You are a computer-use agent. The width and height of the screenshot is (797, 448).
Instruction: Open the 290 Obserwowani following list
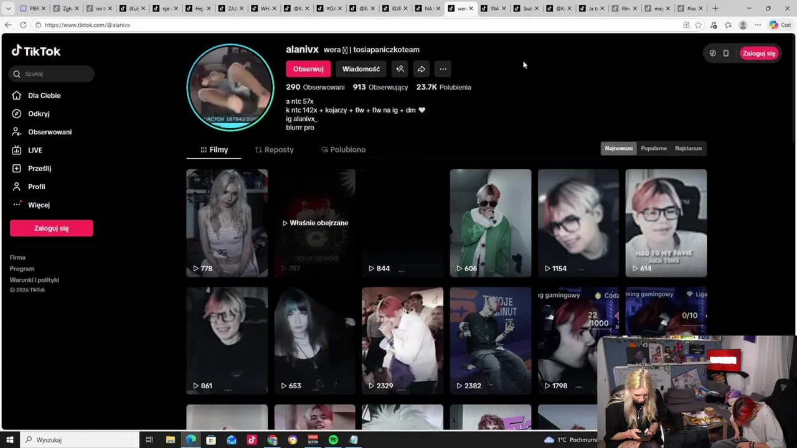[315, 87]
